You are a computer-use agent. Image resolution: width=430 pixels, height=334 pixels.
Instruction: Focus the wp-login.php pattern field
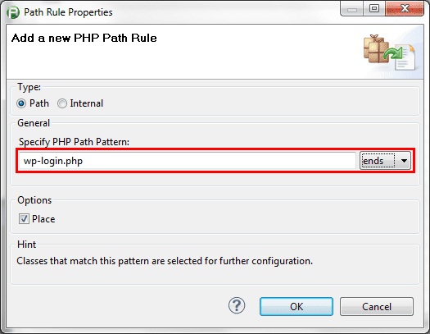click(x=188, y=161)
